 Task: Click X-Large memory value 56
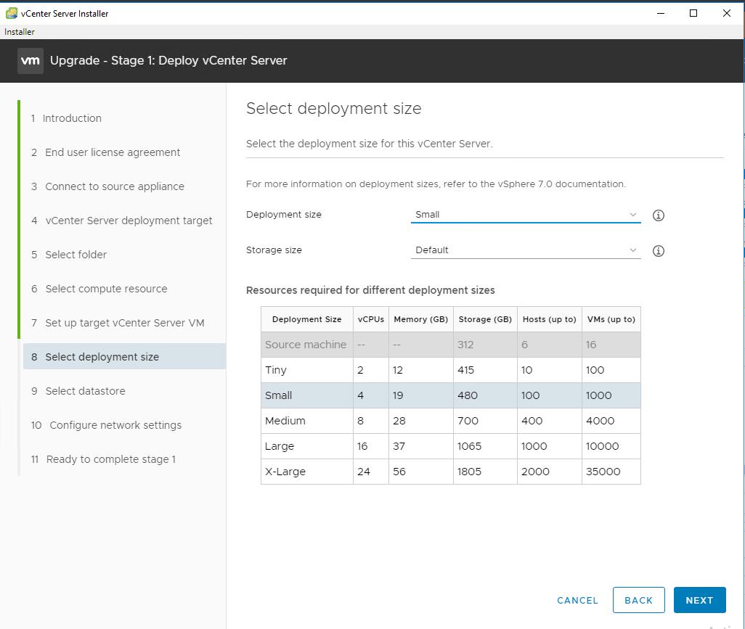click(x=399, y=472)
